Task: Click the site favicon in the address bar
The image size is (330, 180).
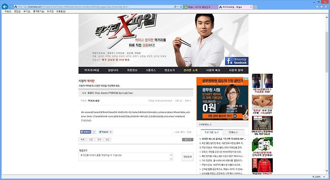Action: pos(16,7)
